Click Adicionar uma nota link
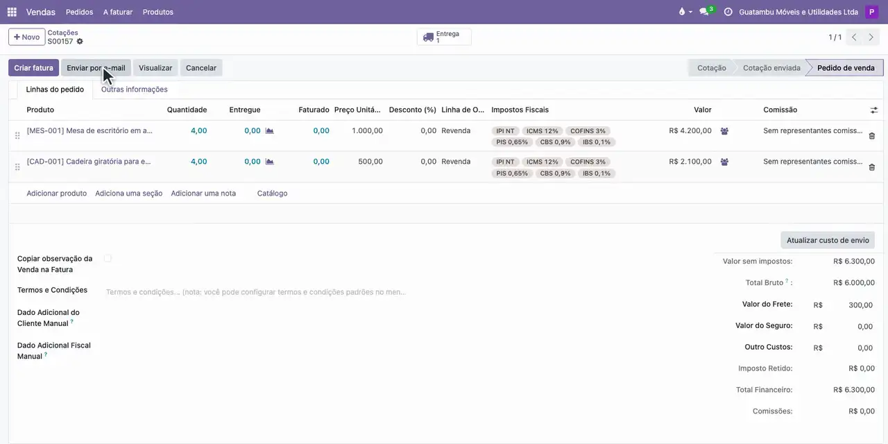Viewport: 888px width, 444px height. coord(203,194)
